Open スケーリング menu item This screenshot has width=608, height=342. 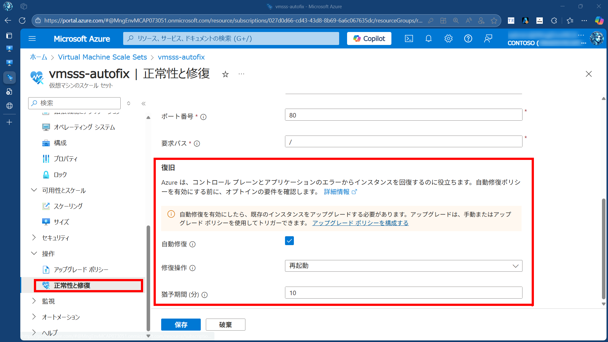(68, 206)
